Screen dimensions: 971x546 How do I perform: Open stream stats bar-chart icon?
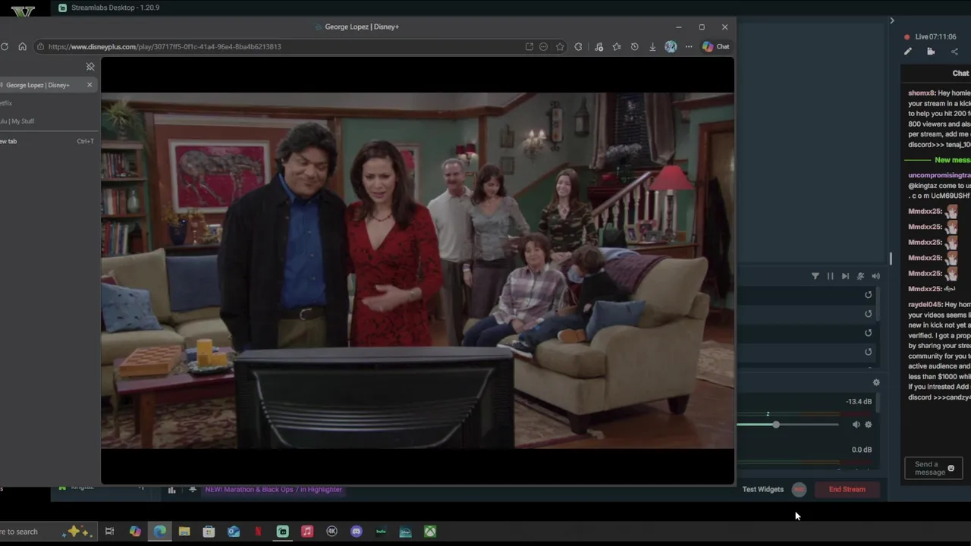pyautogui.click(x=171, y=490)
